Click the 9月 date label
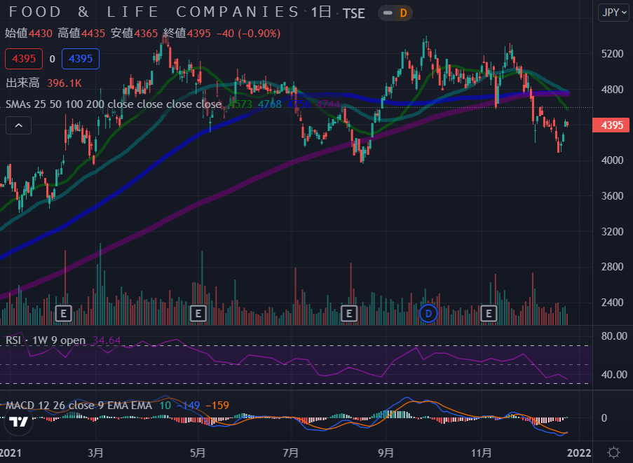The height and width of the screenshot is (463, 633). click(x=386, y=453)
